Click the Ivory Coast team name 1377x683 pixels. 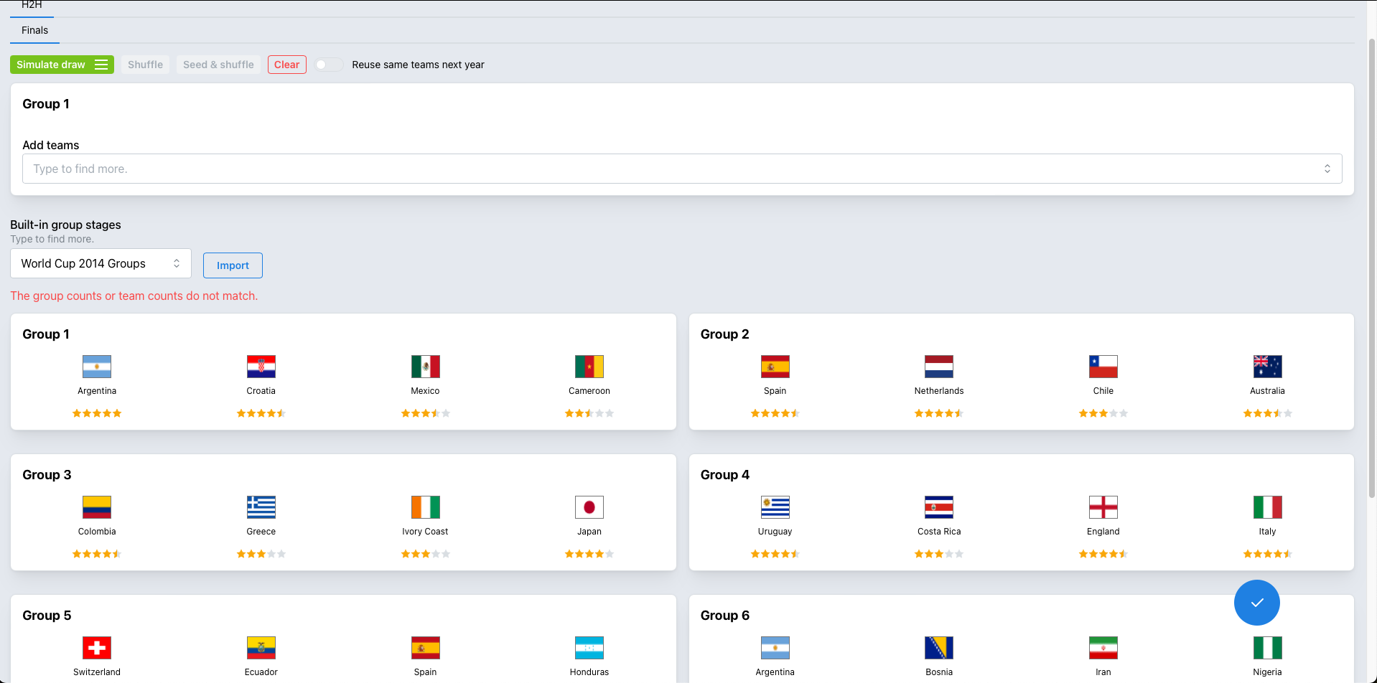(x=425, y=532)
